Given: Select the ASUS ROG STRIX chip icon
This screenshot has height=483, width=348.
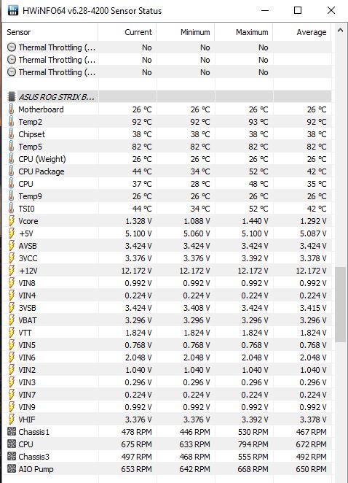Looking at the screenshot, I should coord(12,97).
